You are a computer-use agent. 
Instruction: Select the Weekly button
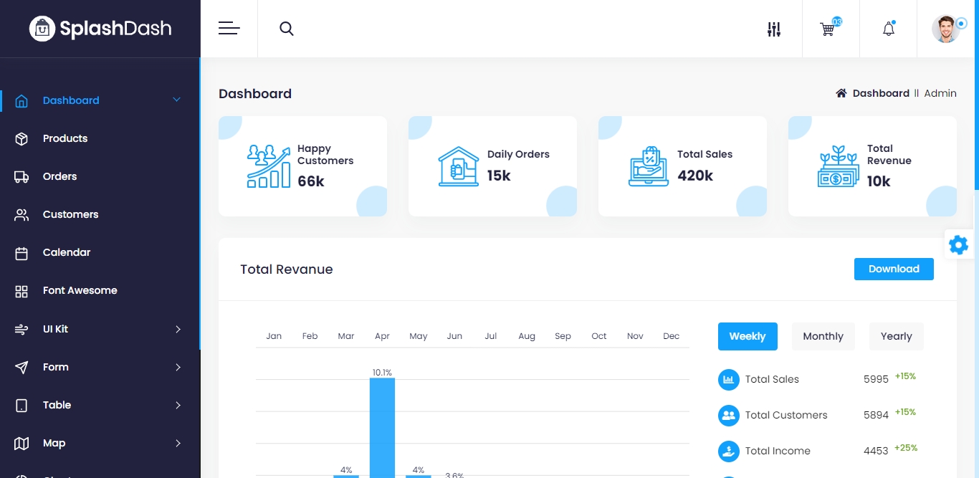[748, 336]
